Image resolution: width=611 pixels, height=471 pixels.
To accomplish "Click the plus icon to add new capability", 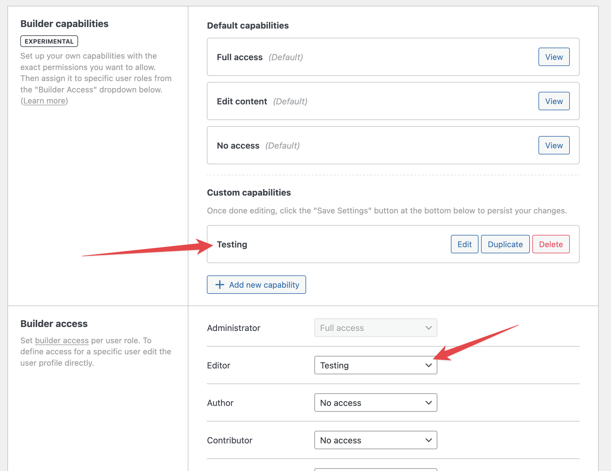I will click(219, 285).
